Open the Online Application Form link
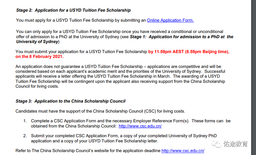The height and width of the screenshot is (155, 256). point(170,20)
